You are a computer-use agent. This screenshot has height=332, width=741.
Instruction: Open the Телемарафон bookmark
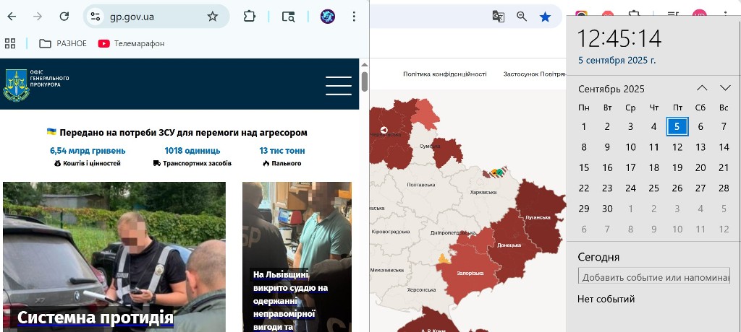click(131, 43)
